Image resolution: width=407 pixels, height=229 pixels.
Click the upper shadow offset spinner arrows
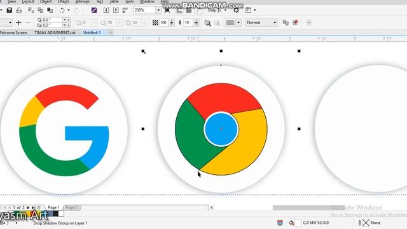(67, 20)
